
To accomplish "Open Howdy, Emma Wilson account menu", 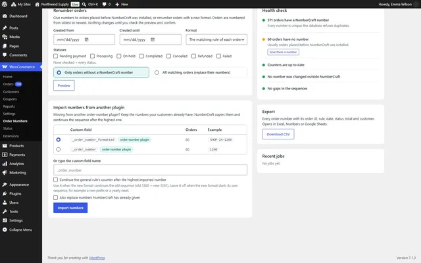I will tap(399, 5).
